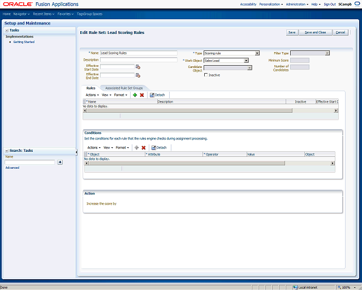The height and width of the screenshot is (290, 362).
Task: Open Conditions Actions menu
Action: click(94, 147)
